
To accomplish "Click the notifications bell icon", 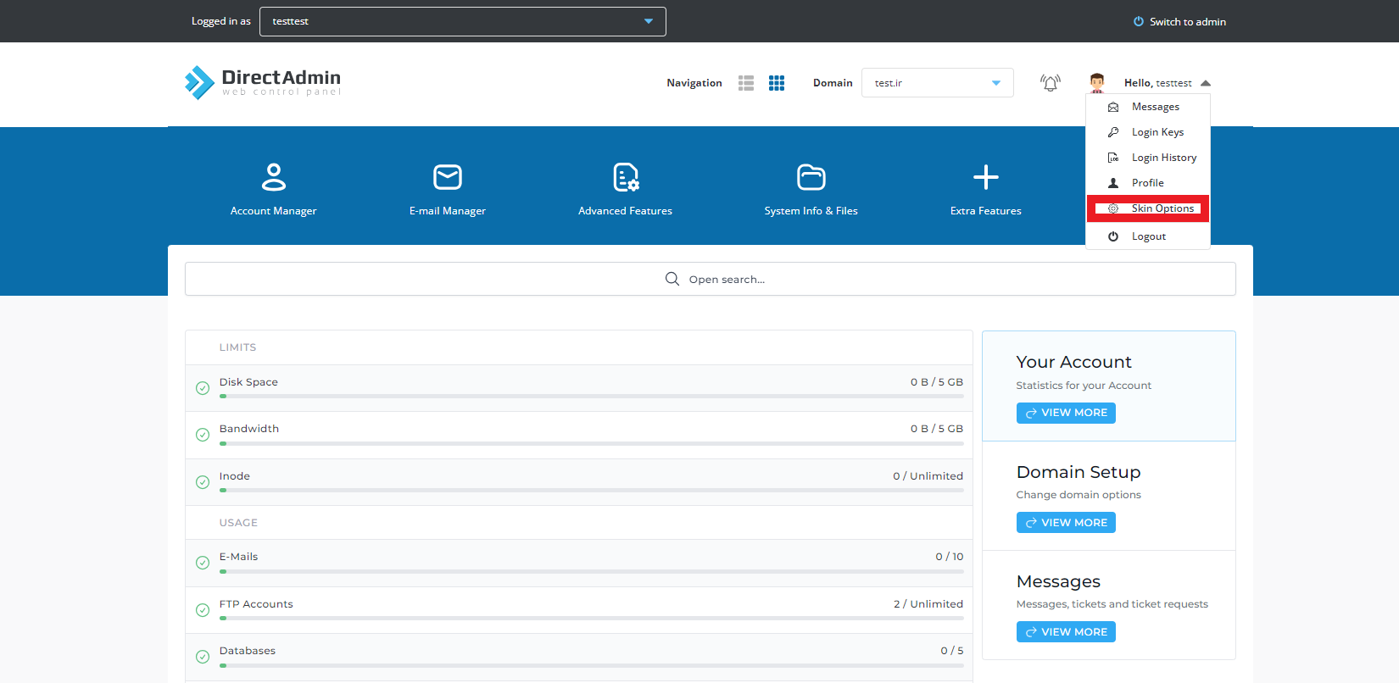I will (1050, 83).
